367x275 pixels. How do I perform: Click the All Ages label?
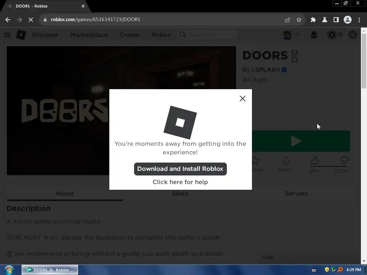pos(255,80)
